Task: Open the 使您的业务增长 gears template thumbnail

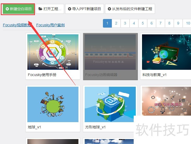Action: 167,101
